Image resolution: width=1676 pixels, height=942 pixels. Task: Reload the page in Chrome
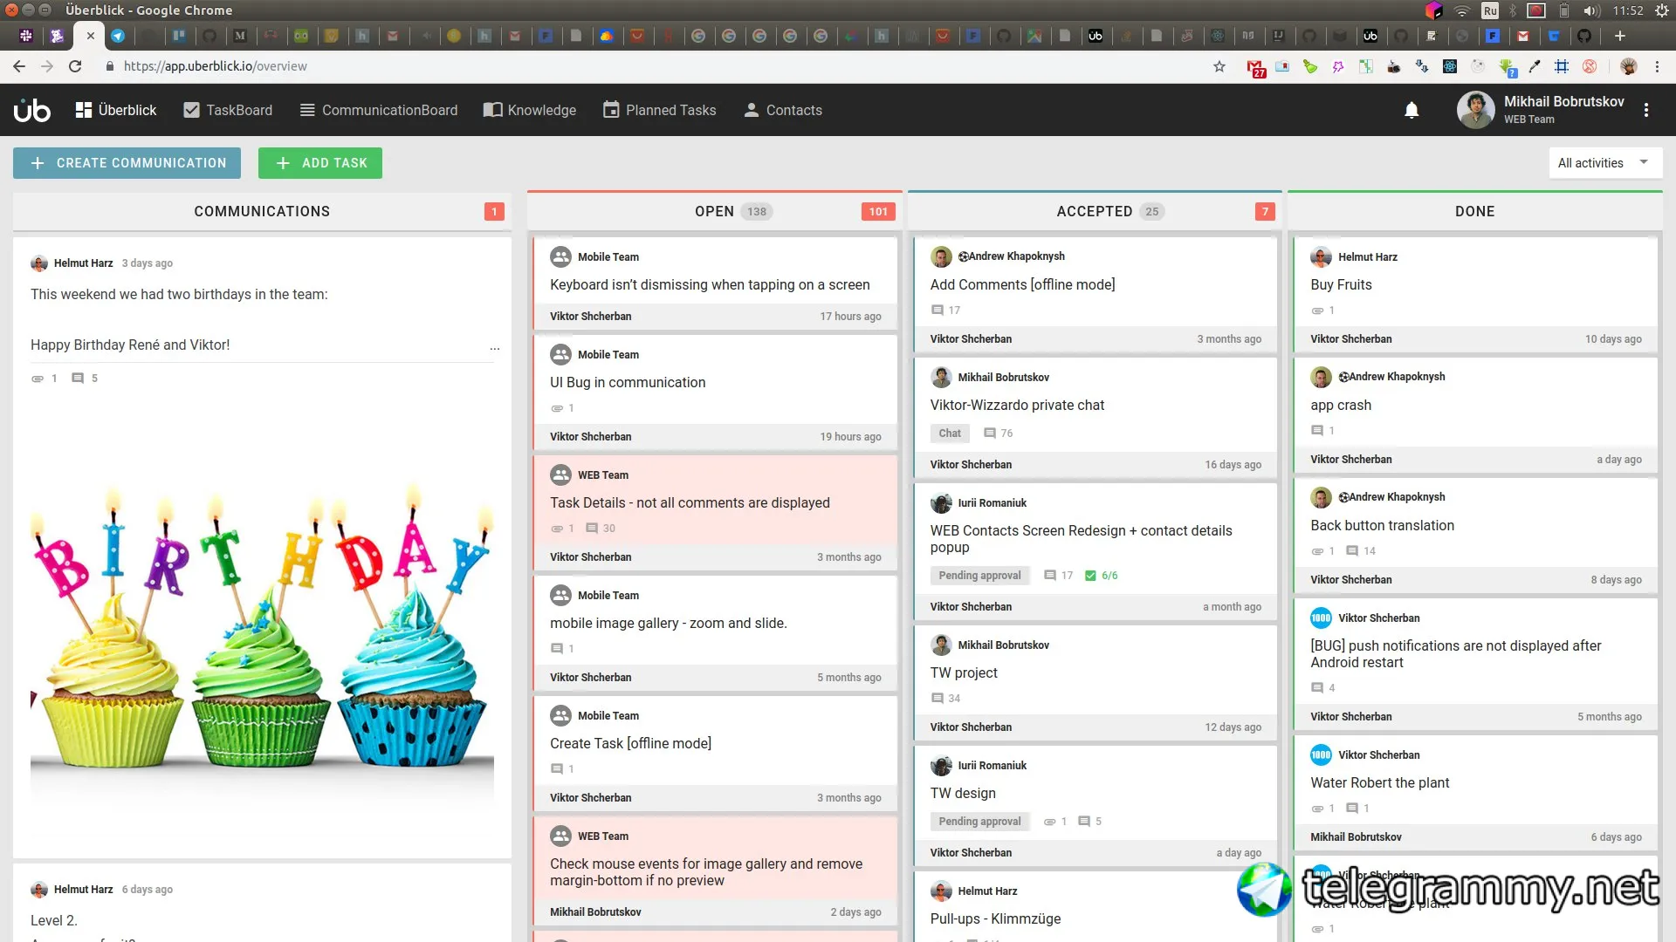click(75, 66)
